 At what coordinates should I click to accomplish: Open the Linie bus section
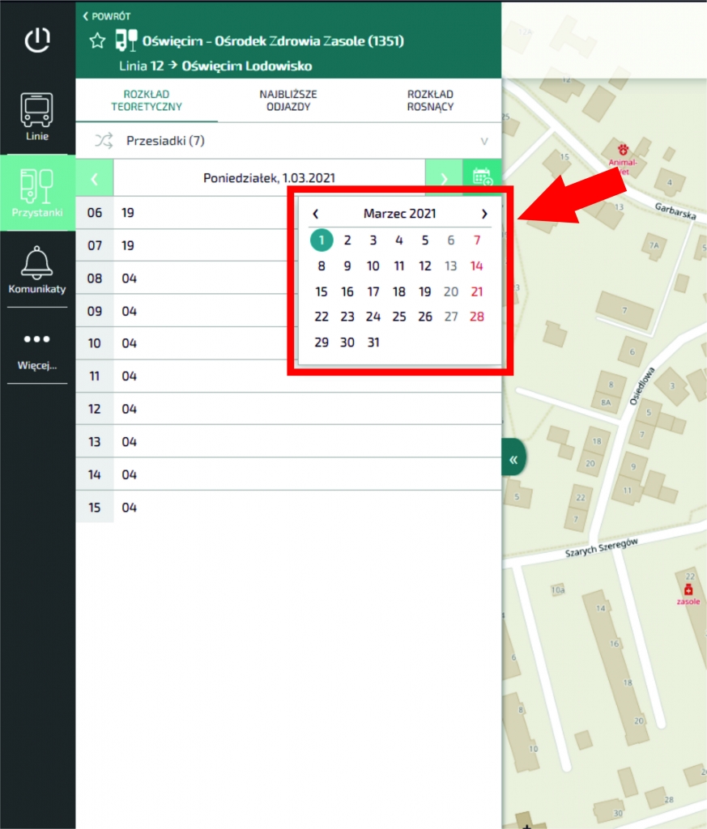coord(37,117)
